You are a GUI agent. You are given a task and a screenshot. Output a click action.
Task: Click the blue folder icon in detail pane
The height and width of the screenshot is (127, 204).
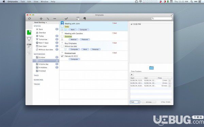point(151,68)
